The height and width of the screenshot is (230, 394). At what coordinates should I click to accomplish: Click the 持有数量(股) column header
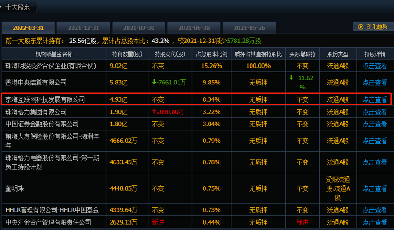(127, 54)
